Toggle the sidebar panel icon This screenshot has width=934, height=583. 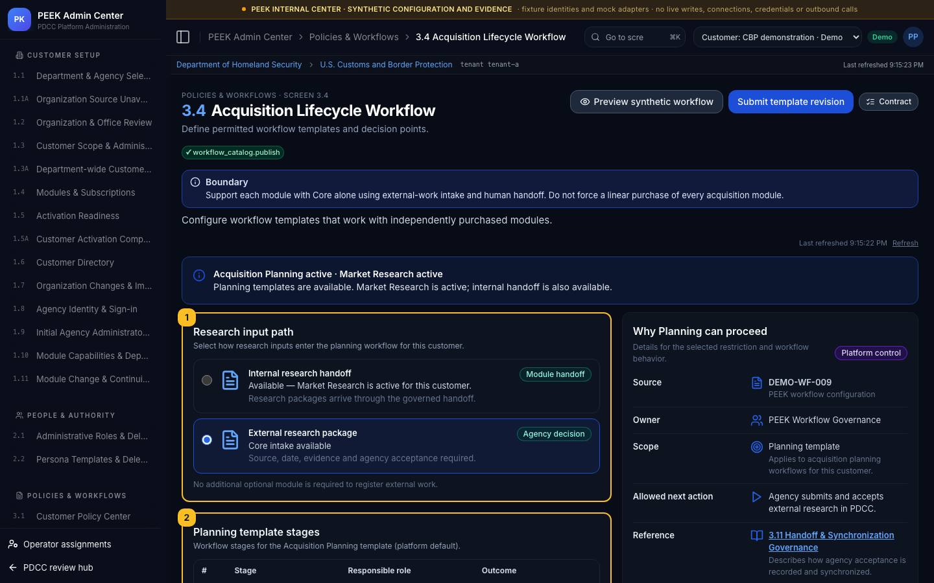click(183, 37)
